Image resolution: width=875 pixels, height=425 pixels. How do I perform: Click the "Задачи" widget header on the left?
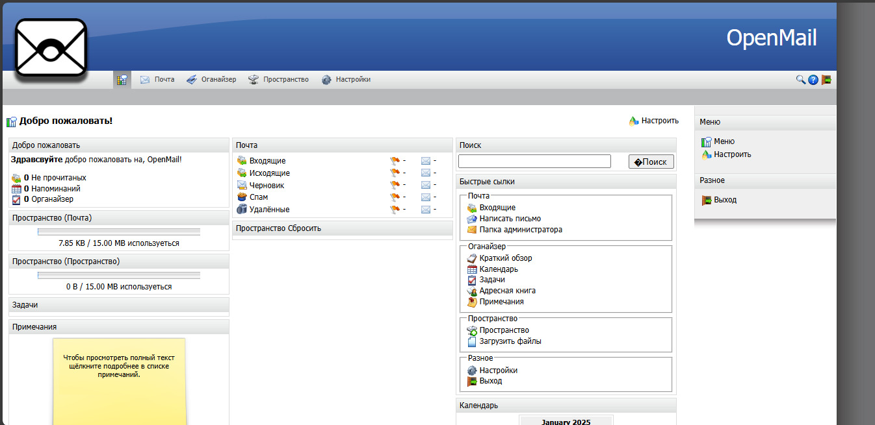click(119, 305)
